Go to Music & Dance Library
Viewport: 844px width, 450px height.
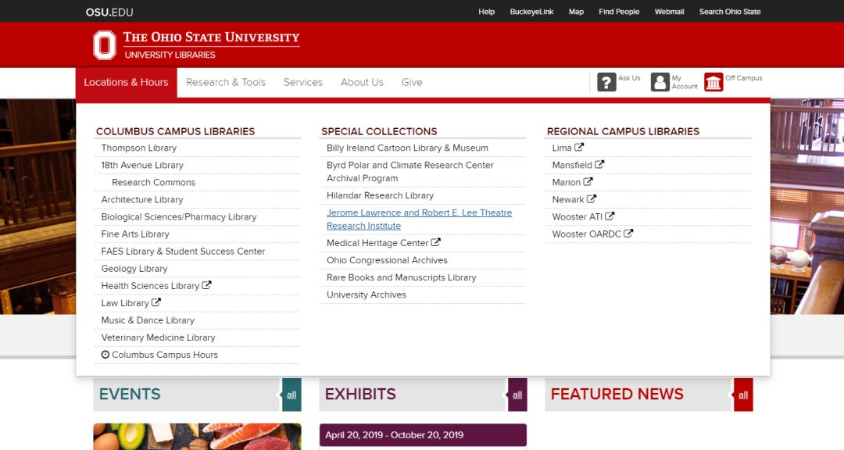click(148, 320)
